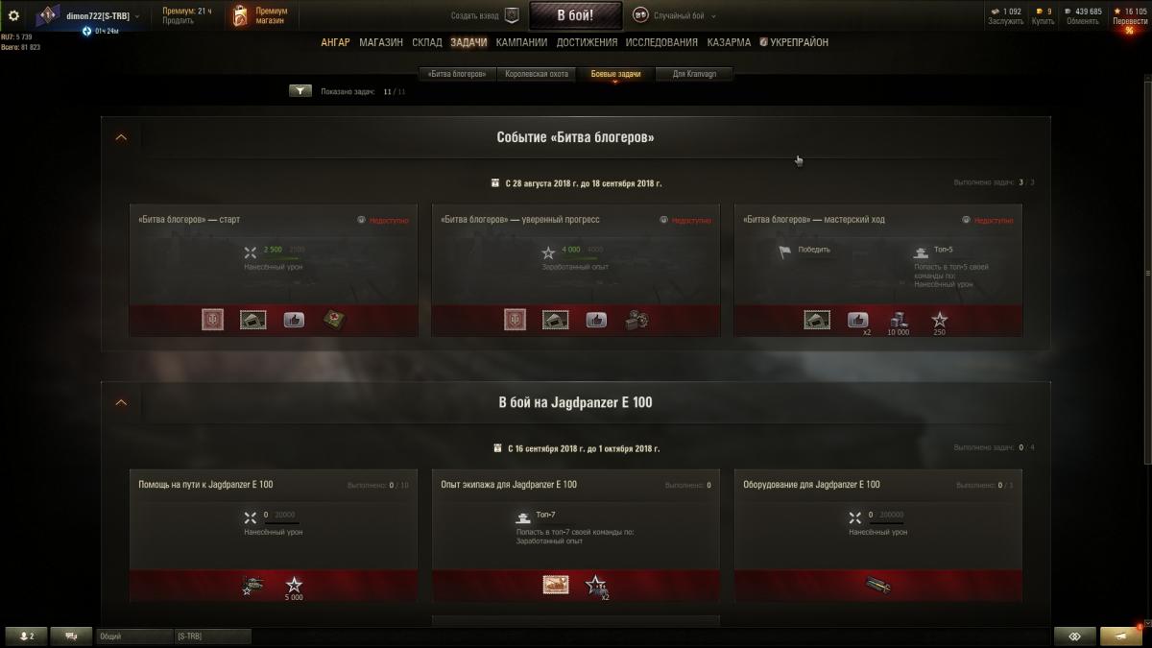Click the Премиум магазин shop icon
The image size is (1152, 648).
coord(240,15)
